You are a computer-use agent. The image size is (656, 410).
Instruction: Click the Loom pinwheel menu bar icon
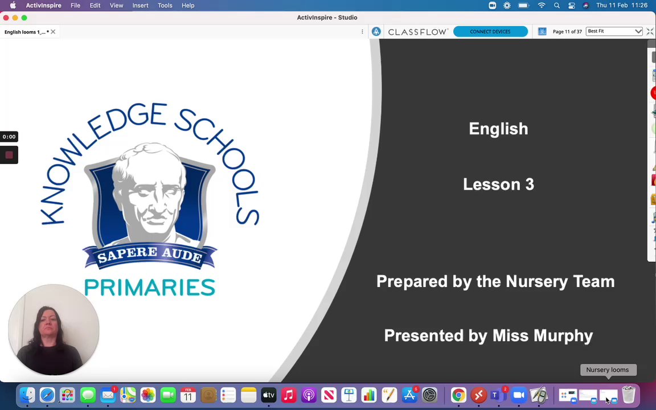(x=507, y=6)
